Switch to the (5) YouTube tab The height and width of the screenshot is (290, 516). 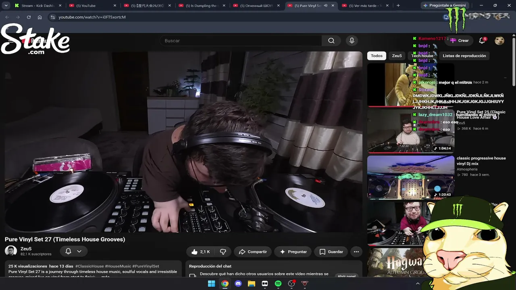pos(92,6)
